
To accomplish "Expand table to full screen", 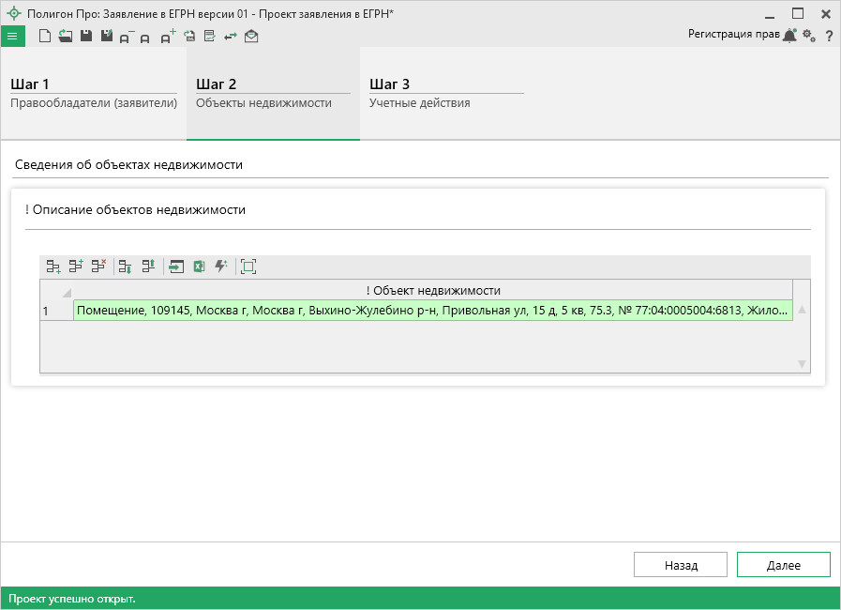I will click(248, 267).
